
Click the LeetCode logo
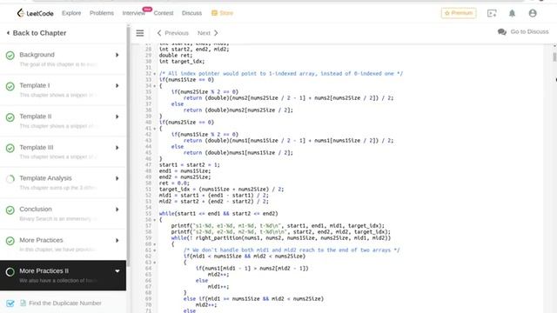[35, 13]
